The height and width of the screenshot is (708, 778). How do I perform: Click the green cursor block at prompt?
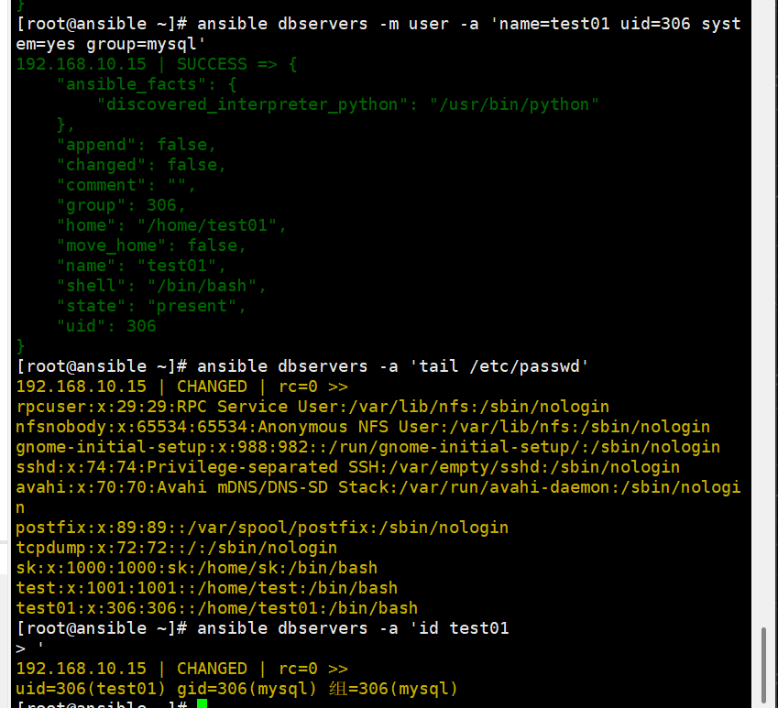tap(202, 703)
